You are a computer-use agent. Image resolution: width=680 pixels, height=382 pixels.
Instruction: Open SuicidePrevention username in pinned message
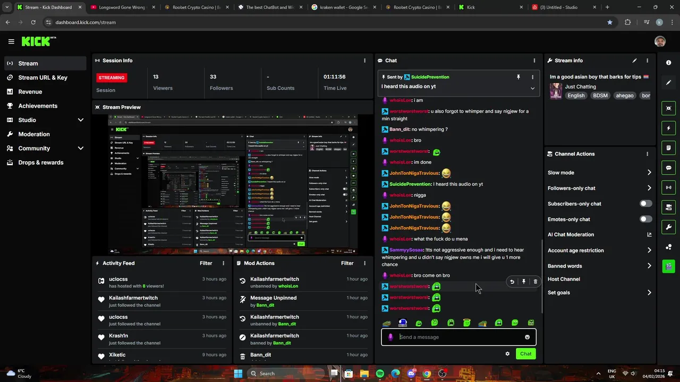click(430, 77)
